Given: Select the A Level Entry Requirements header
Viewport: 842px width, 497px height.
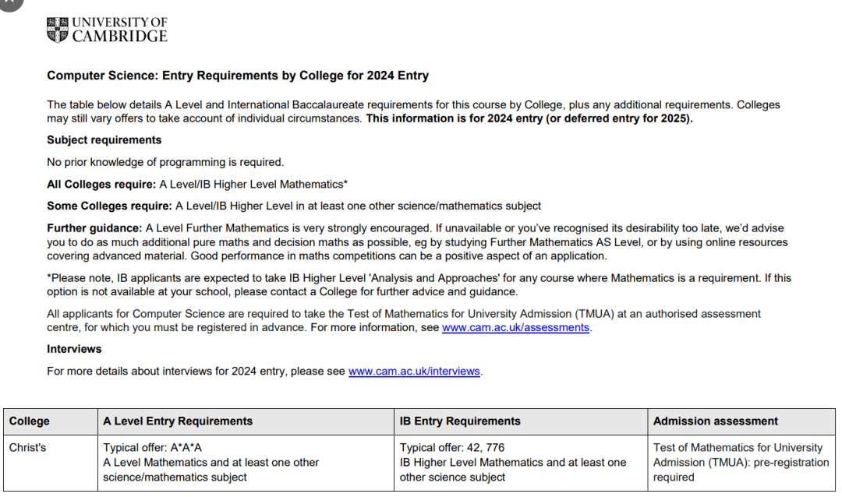Looking at the screenshot, I should click(246, 421).
